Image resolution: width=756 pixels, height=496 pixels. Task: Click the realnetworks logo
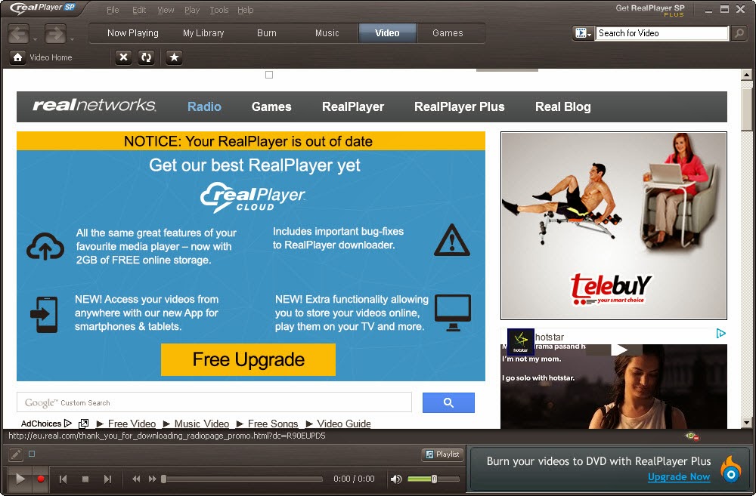94,105
